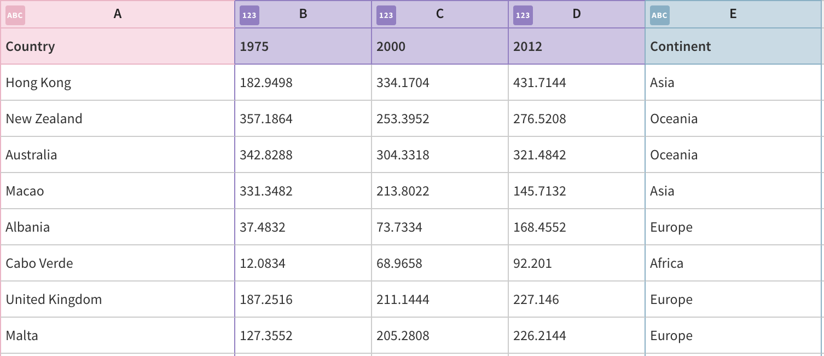Viewport: 824px width, 356px height.
Task: Click the 123 number type icon in column C
Action: click(x=386, y=15)
